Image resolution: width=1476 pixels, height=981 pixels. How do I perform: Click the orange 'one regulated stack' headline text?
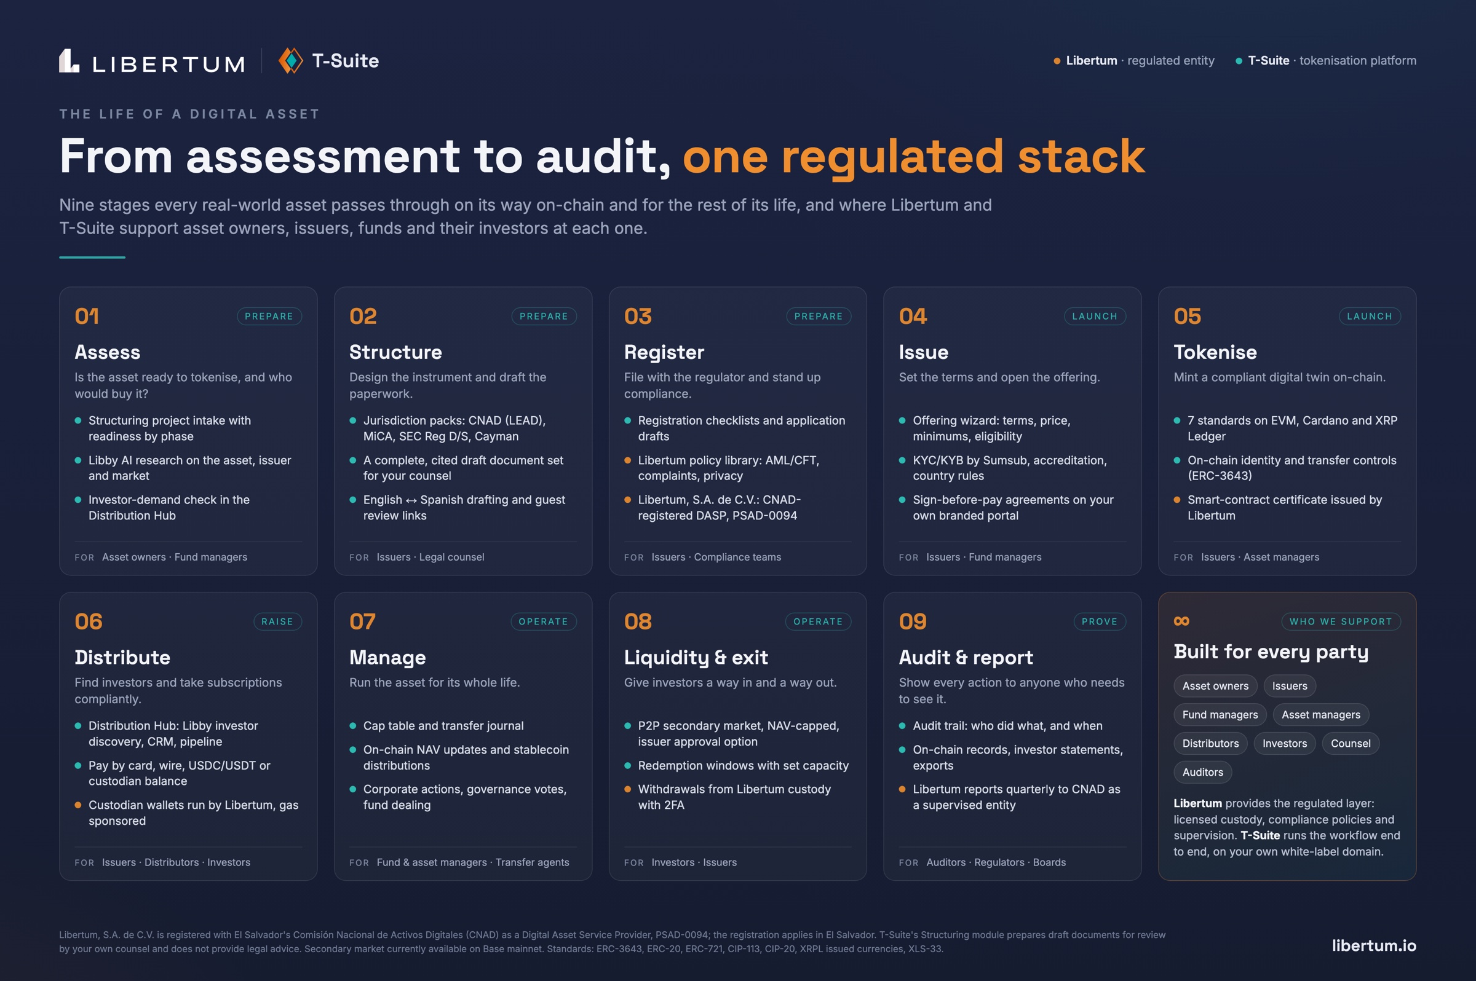(913, 156)
